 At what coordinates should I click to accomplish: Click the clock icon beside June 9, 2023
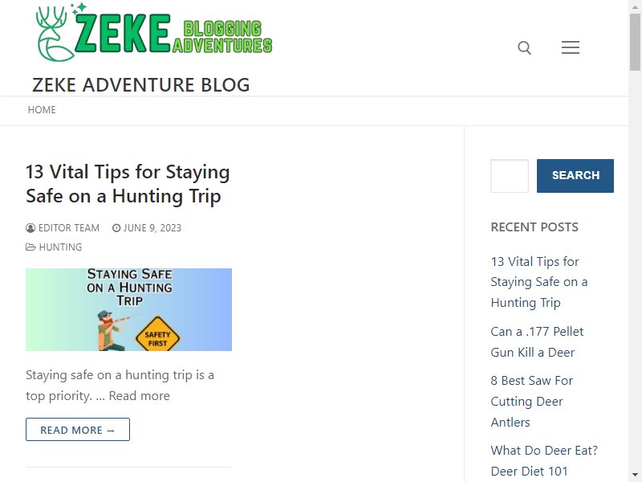[116, 228]
